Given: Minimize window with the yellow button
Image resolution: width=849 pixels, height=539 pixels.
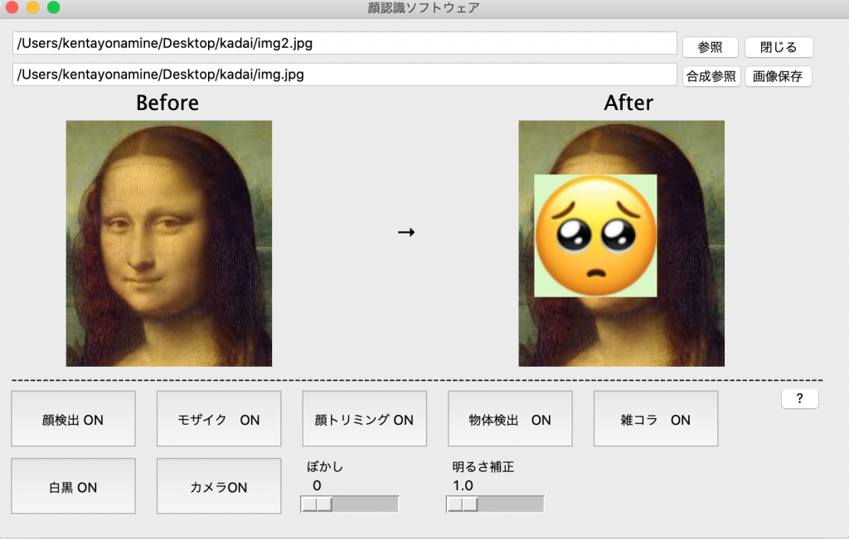Looking at the screenshot, I should tap(32, 7).
